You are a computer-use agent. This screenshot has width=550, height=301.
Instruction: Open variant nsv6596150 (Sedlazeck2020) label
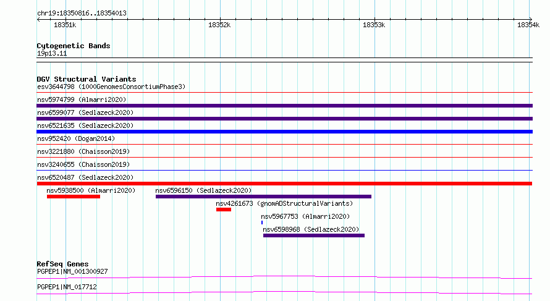[203, 190]
